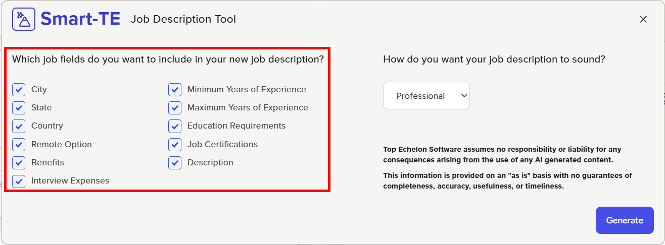This screenshot has width=665, height=245.
Task: Untick the Remote Option checkbox
Action: 19,145
